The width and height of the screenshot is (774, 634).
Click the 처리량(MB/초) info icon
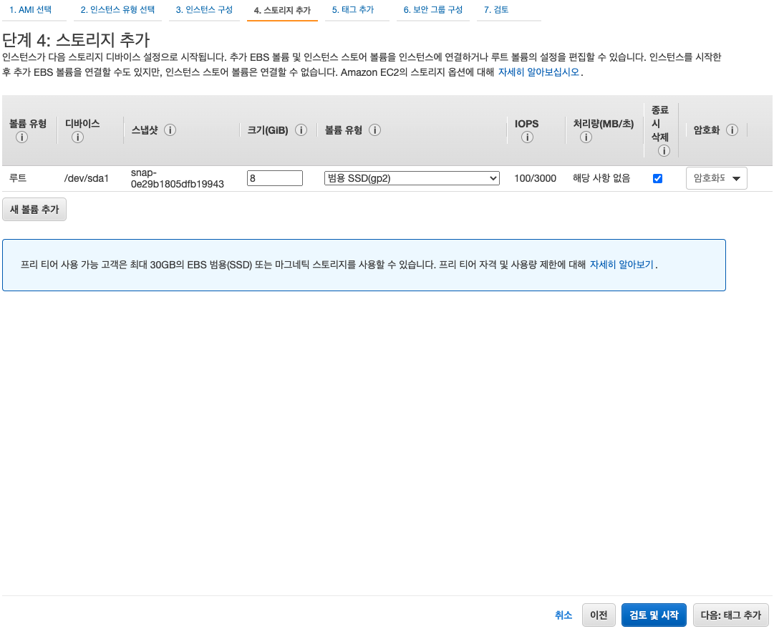(586, 137)
